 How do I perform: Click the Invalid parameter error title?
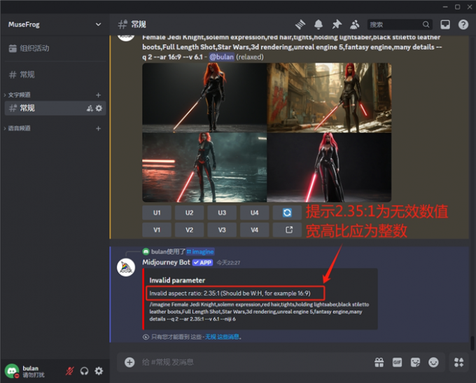tap(177, 280)
